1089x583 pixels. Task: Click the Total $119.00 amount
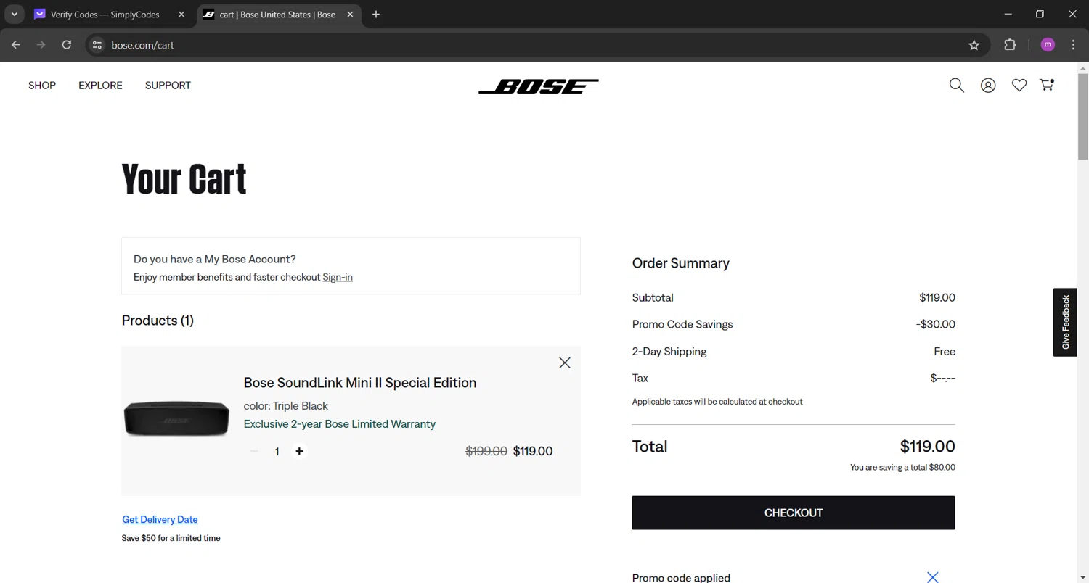coord(928,446)
